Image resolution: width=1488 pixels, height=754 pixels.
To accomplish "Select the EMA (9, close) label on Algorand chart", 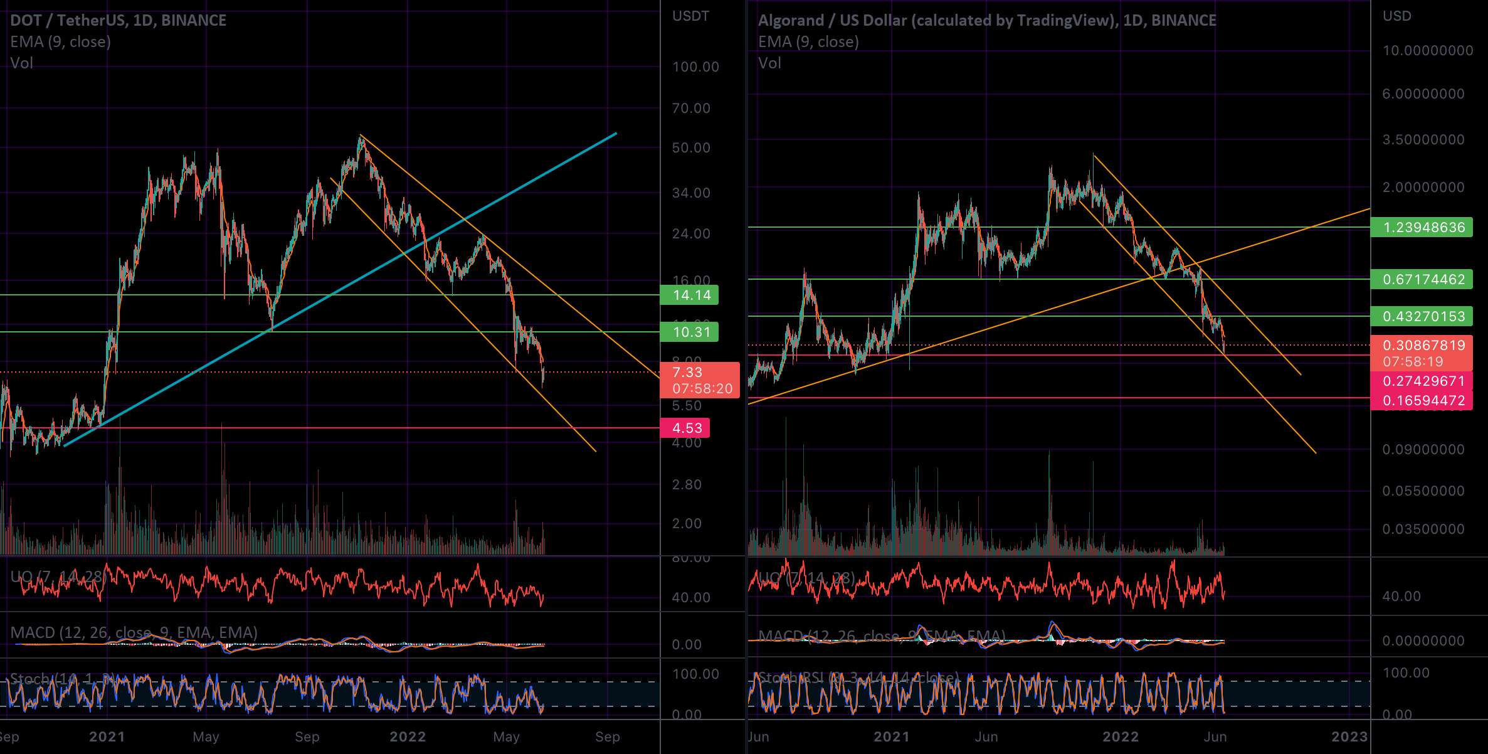I will click(808, 41).
